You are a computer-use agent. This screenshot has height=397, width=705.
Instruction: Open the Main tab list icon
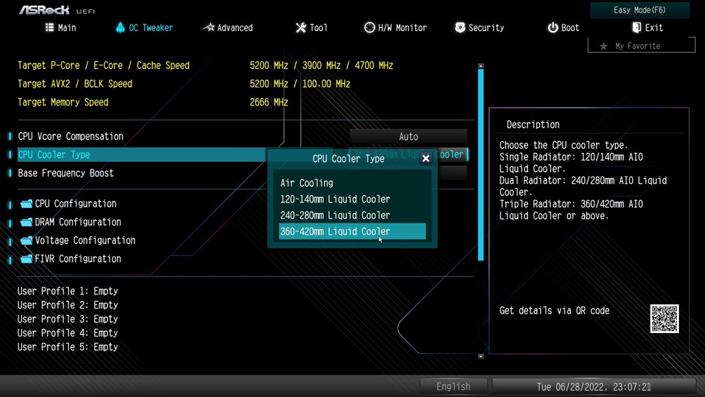point(50,28)
